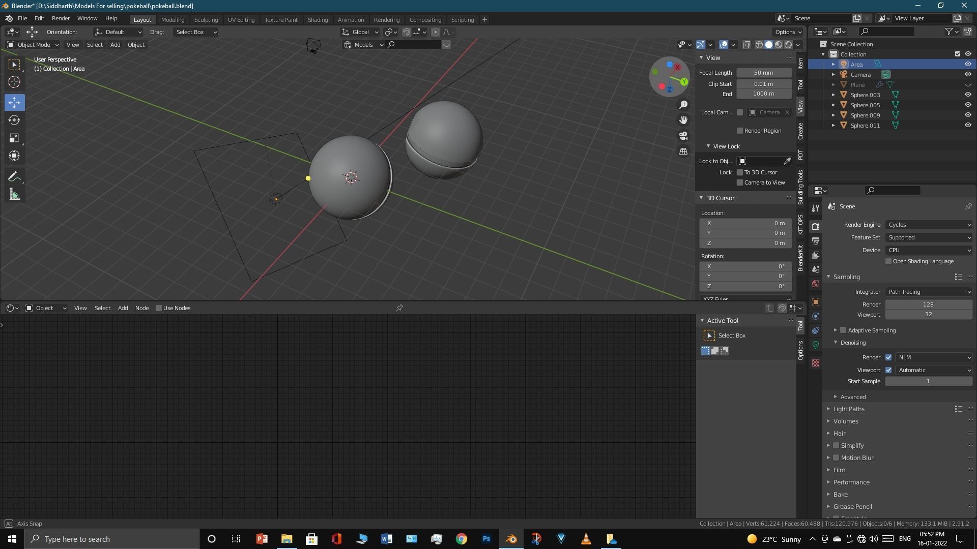Switch orthographic/perspective grid icon
Screen dimensions: 977x549
pyautogui.click(x=683, y=151)
